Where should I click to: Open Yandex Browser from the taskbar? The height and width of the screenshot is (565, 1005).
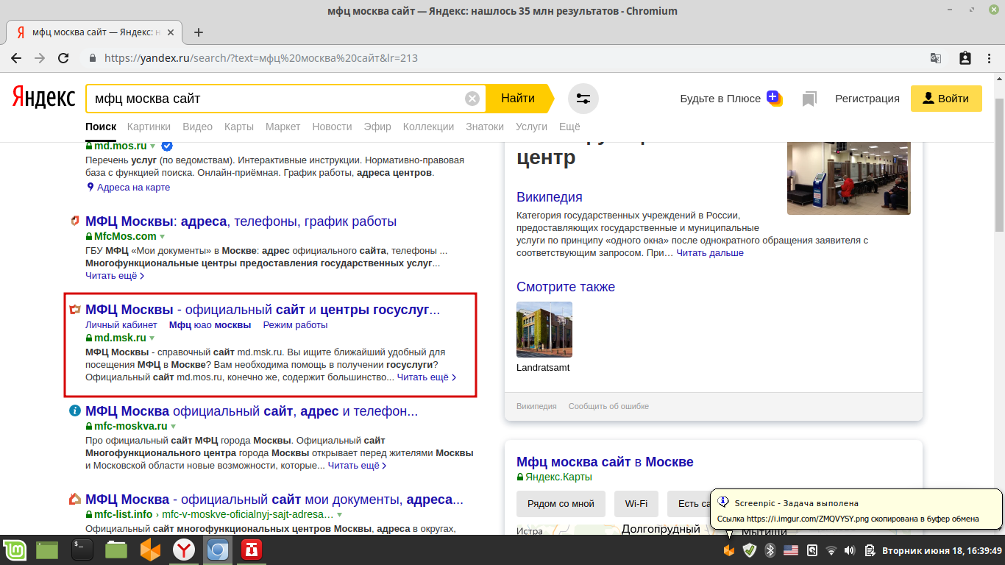(184, 550)
